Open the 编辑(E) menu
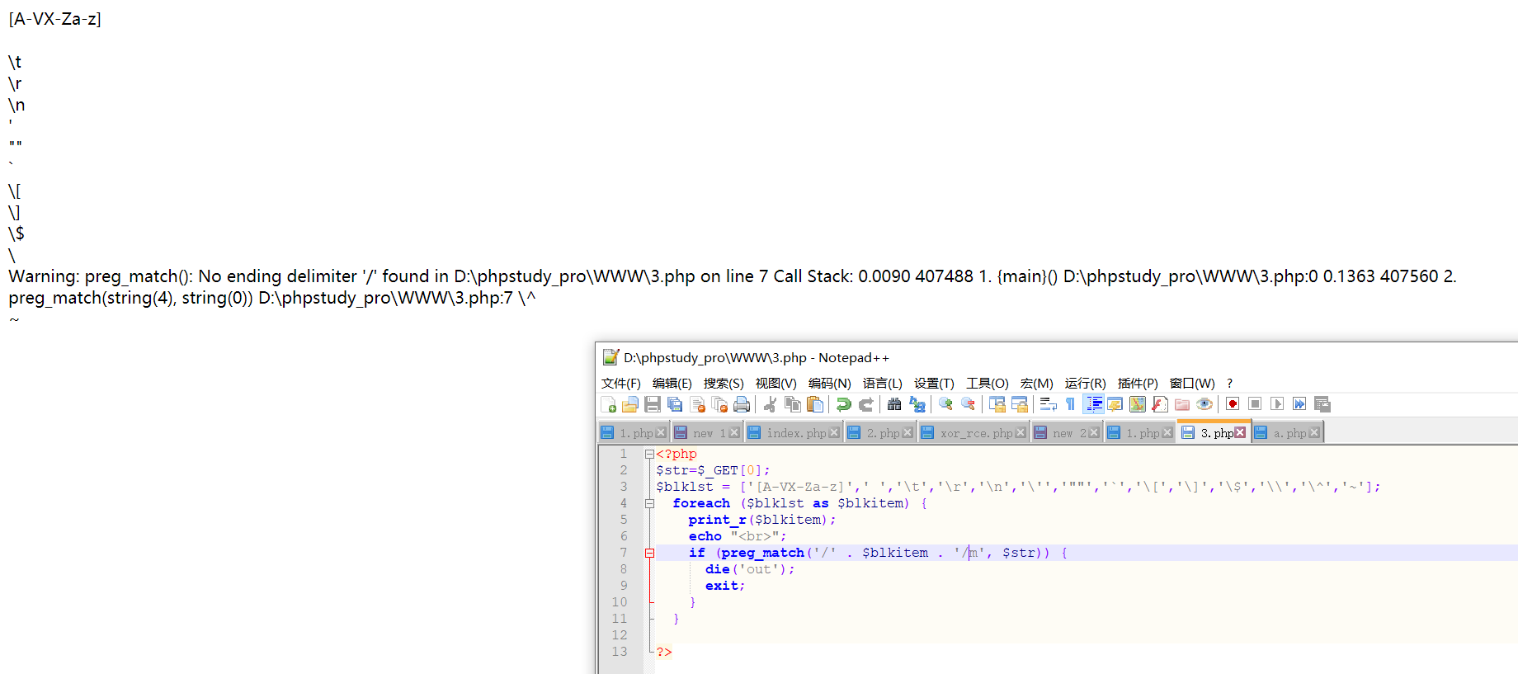 672,384
